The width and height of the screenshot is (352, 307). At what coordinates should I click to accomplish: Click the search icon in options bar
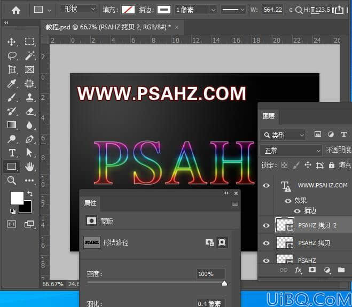(x=299, y=10)
